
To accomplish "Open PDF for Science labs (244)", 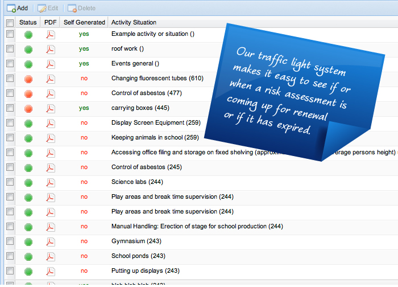I will tap(50, 183).
